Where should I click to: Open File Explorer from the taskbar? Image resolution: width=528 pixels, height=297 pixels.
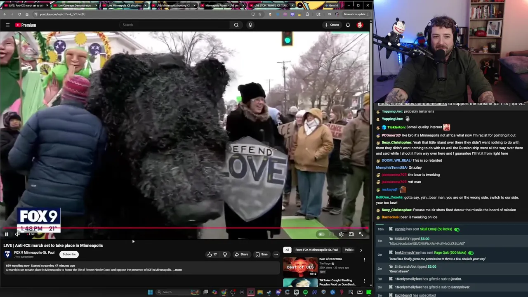click(x=260, y=292)
